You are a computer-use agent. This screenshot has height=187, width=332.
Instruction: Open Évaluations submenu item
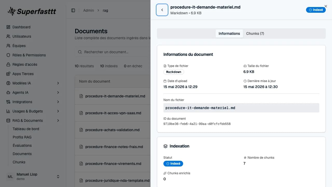coord(22,145)
